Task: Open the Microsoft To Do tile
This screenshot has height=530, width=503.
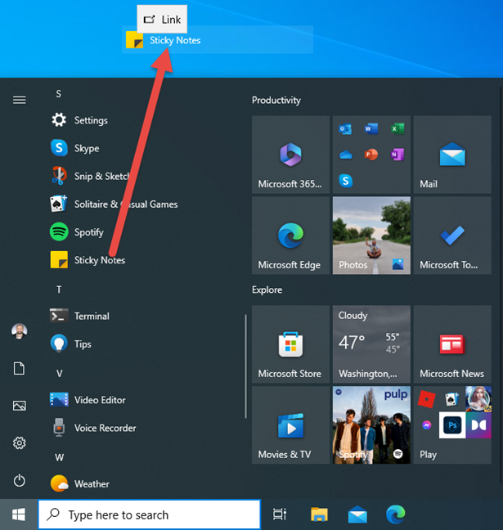Action: pos(452,236)
